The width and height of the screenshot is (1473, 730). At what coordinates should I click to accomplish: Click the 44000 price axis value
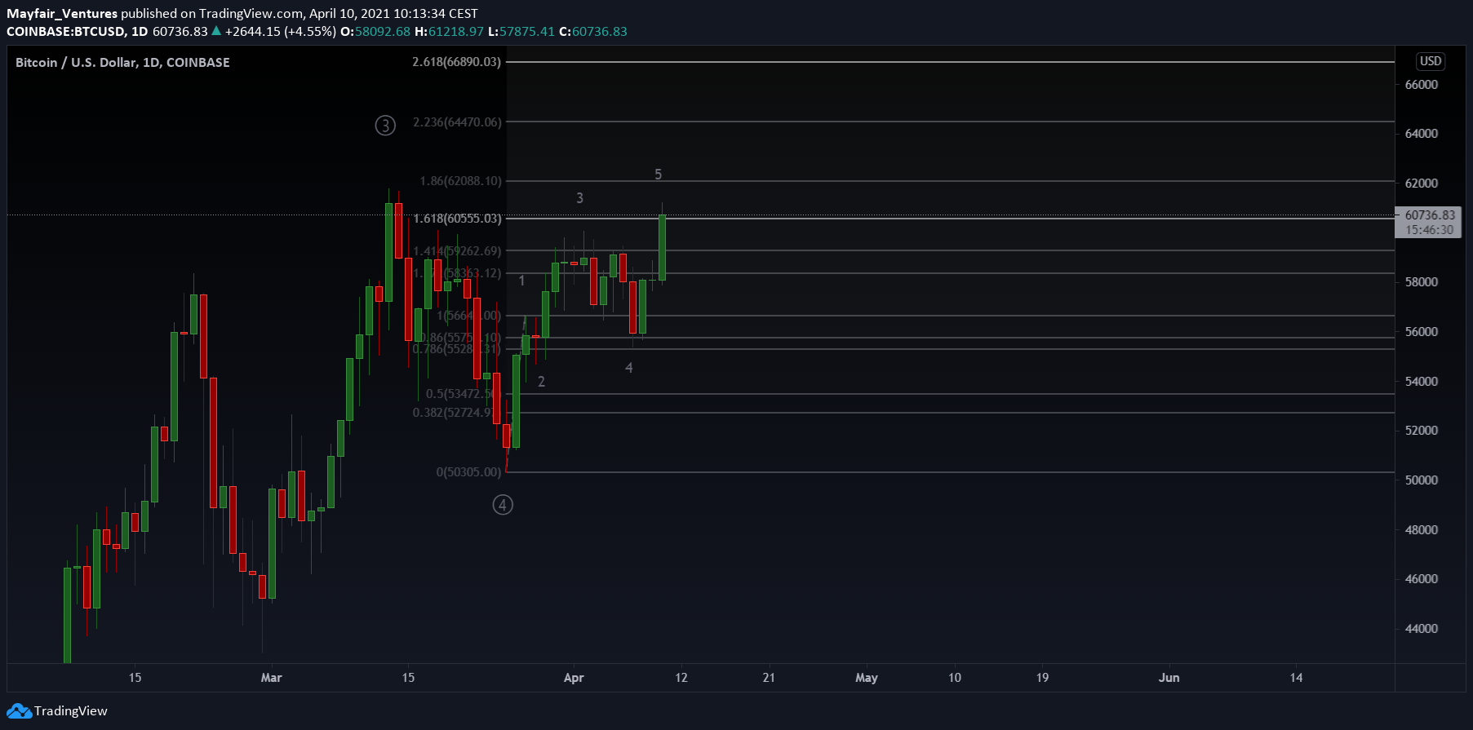(1421, 629)
